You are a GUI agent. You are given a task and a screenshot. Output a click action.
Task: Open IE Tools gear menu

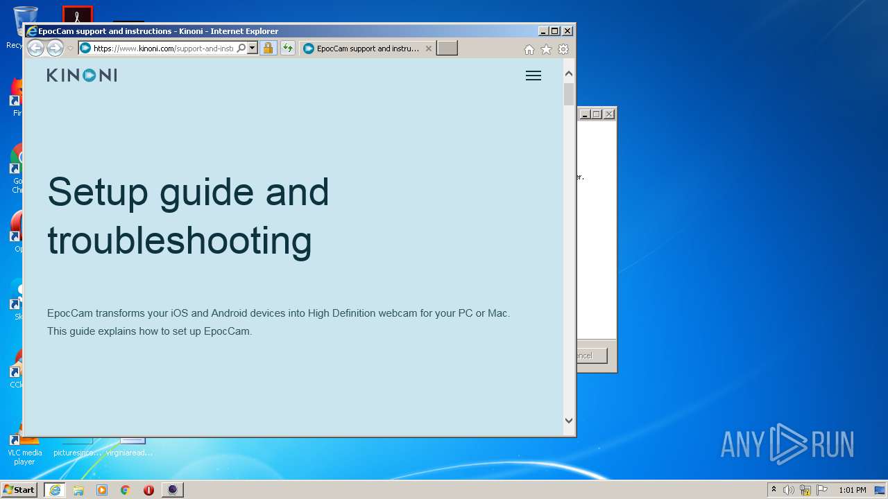(x=563, y=49)
